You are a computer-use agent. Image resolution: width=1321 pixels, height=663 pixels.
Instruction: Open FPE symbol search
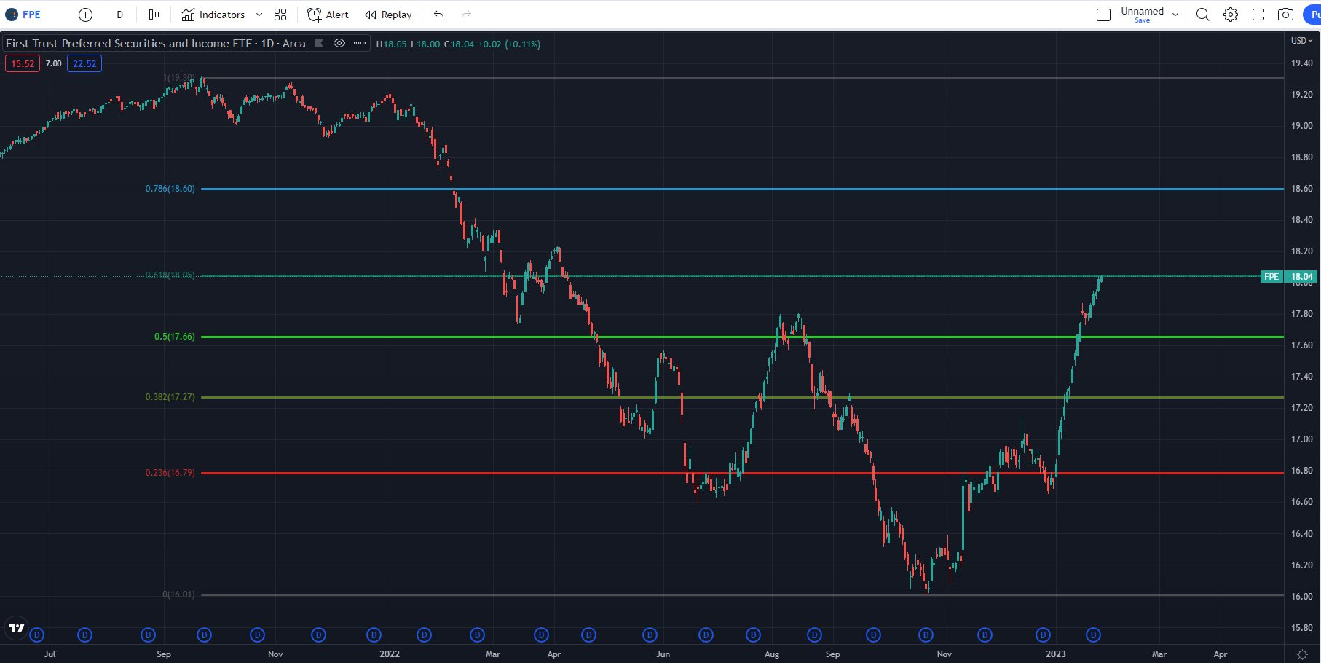(x=23, y=15)
